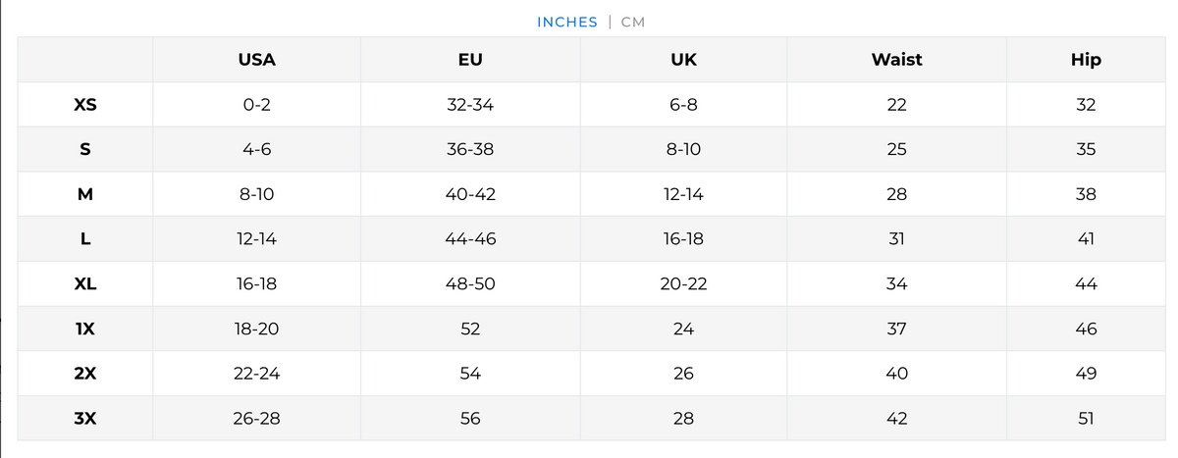Click the Hip column header

click(1086, 60)
